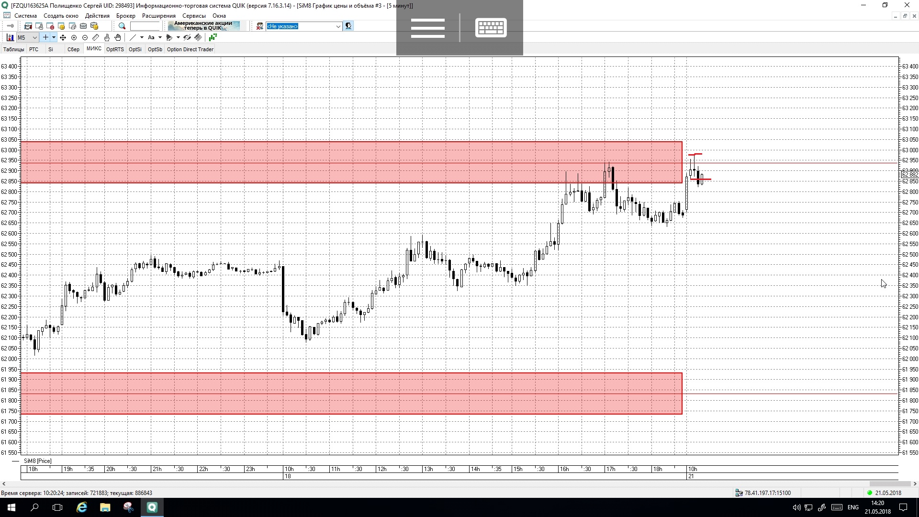Viewport: 919px width, 517px height.
Task: Click the four-arrow move chart icon
Action: click(63, 37)
